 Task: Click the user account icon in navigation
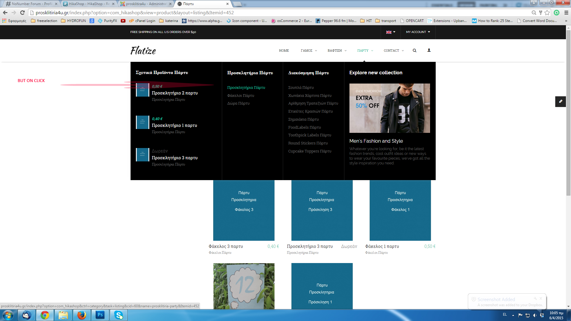point(429,50)
